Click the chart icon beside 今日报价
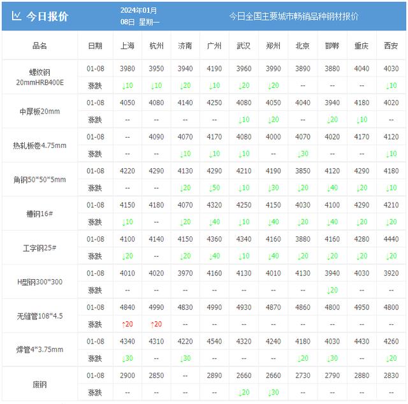Viewport: 408px width, 404px height. 17,16
